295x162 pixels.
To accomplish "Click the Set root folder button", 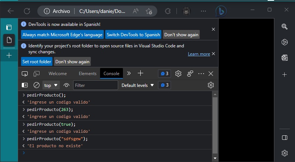I will click(x=37, y=61).
